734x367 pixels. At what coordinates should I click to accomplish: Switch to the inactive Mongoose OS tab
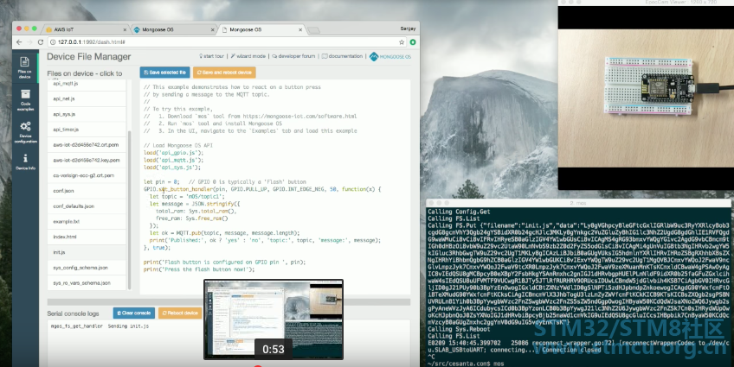[x=174, y=29]
